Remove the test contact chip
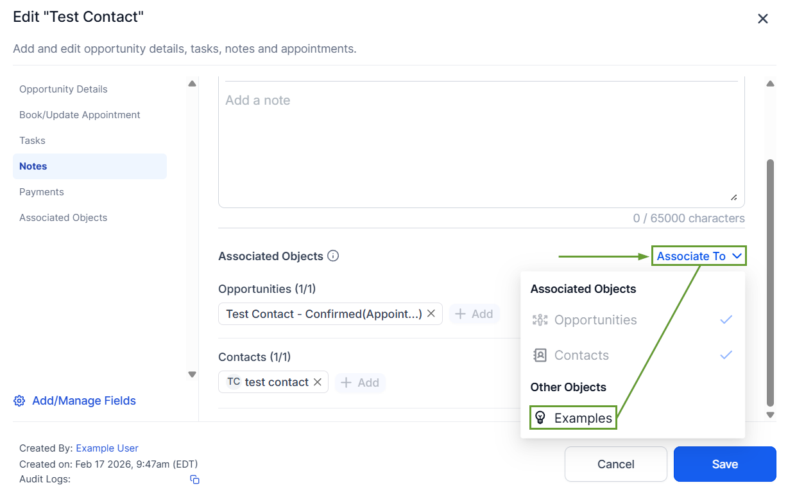Viewport: 788px width, 492px height. [317, 382]
